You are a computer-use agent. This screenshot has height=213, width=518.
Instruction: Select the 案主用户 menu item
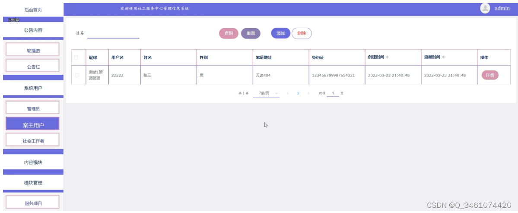[33, 124]
